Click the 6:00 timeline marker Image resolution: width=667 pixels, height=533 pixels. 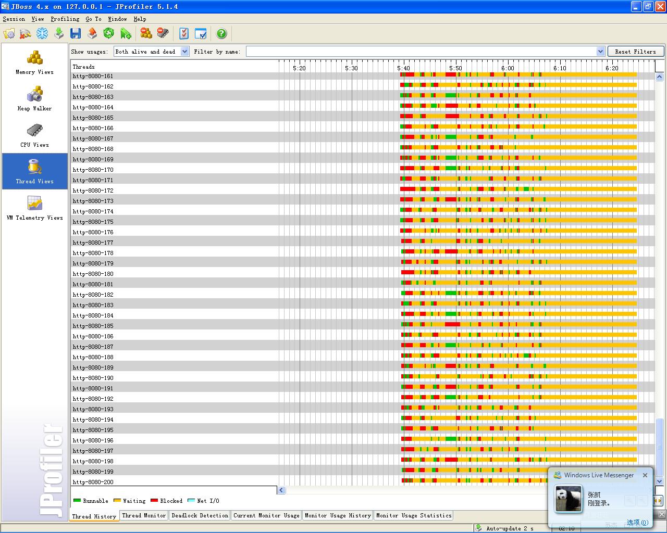point(508,68)
